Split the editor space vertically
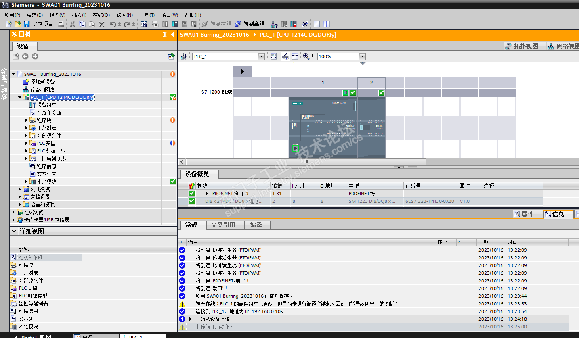The width and height of the screenshot is (579, 338). point(327,24)
